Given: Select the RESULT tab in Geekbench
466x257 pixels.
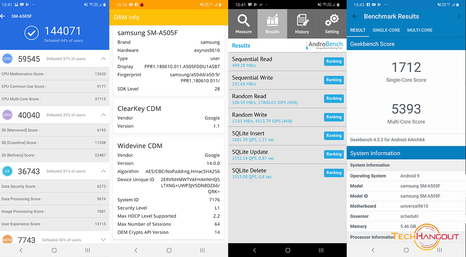Looking at the screenshot, I should pos(358,30).
